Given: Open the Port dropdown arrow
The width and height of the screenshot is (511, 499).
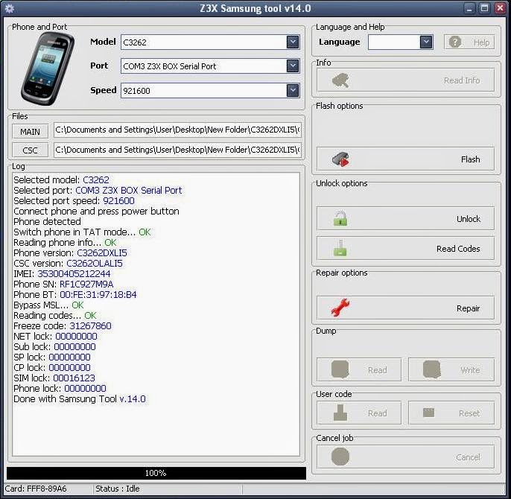Looking at the screenshot, I should pyautogui.click(x=293, y=66).
